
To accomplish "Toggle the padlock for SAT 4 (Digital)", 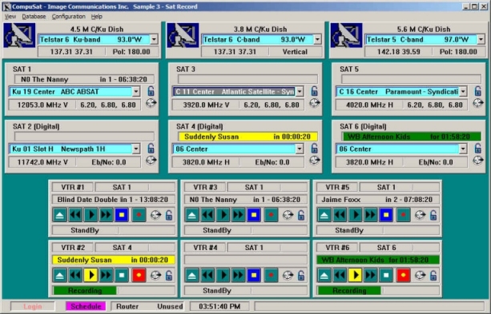I will pos(315,149).
